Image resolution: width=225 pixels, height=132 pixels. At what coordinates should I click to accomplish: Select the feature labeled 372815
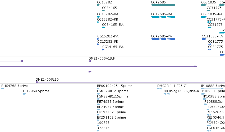click(103, 128)
